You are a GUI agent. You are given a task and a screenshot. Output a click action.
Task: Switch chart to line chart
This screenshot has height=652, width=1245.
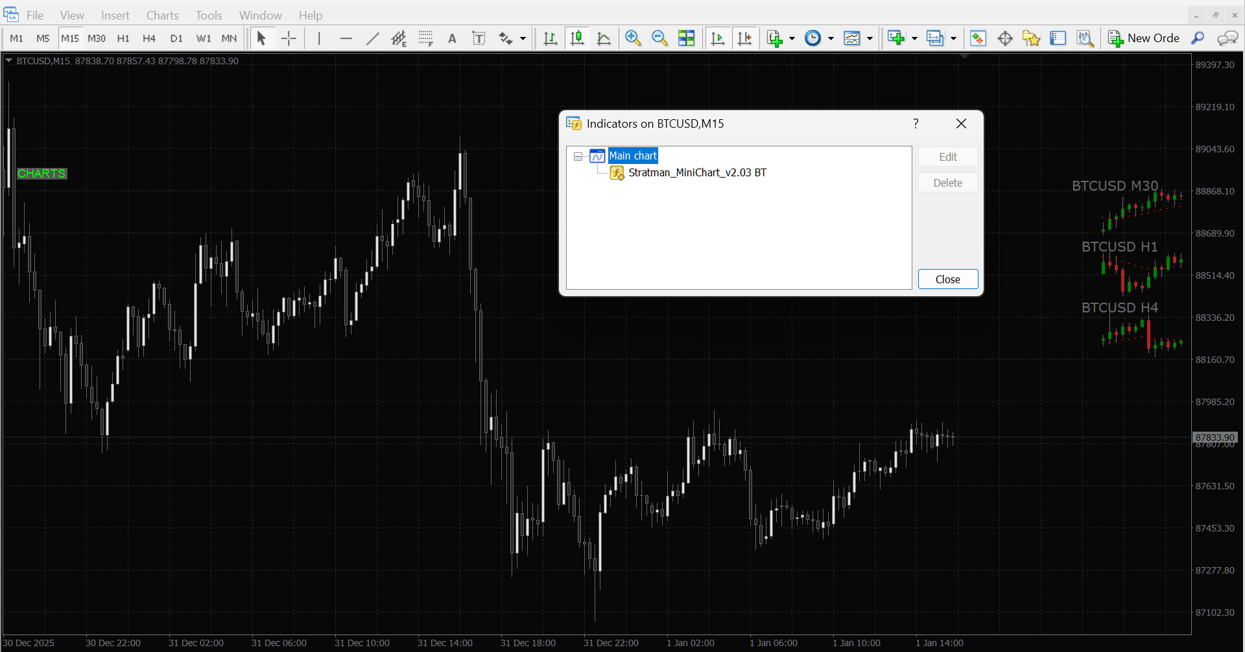[x=604, y=38]
